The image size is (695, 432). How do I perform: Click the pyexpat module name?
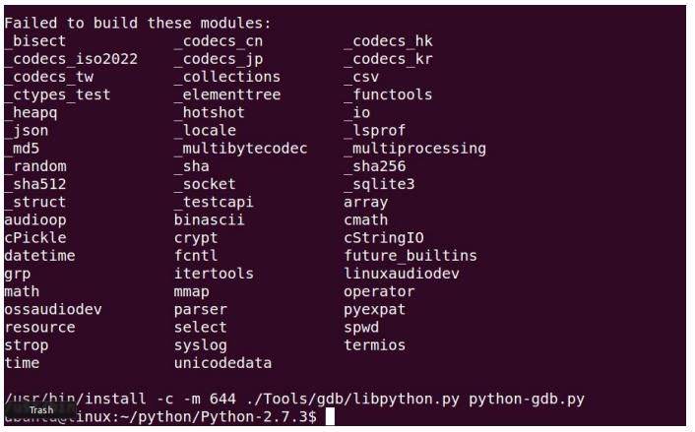(x=375, y=310)
